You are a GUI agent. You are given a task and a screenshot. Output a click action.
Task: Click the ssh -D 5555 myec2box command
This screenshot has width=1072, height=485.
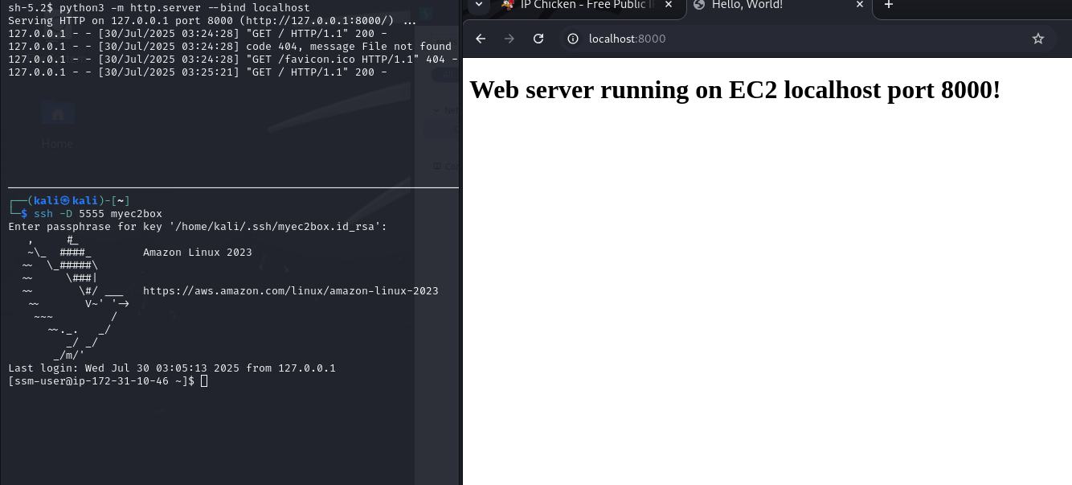click(98, 214)
